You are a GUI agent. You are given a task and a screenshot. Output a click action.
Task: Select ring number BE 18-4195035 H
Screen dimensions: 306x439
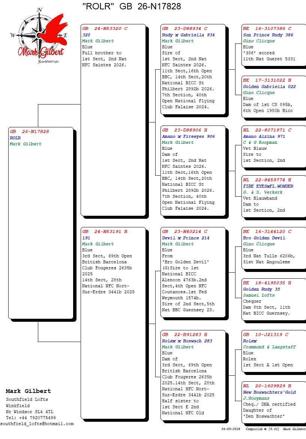(267, 283)
